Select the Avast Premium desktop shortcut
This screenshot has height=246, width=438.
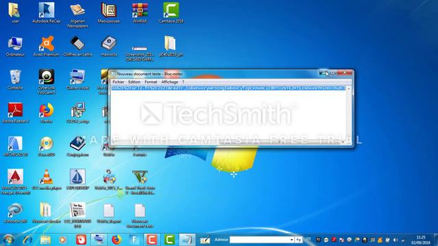coord(46,46)
